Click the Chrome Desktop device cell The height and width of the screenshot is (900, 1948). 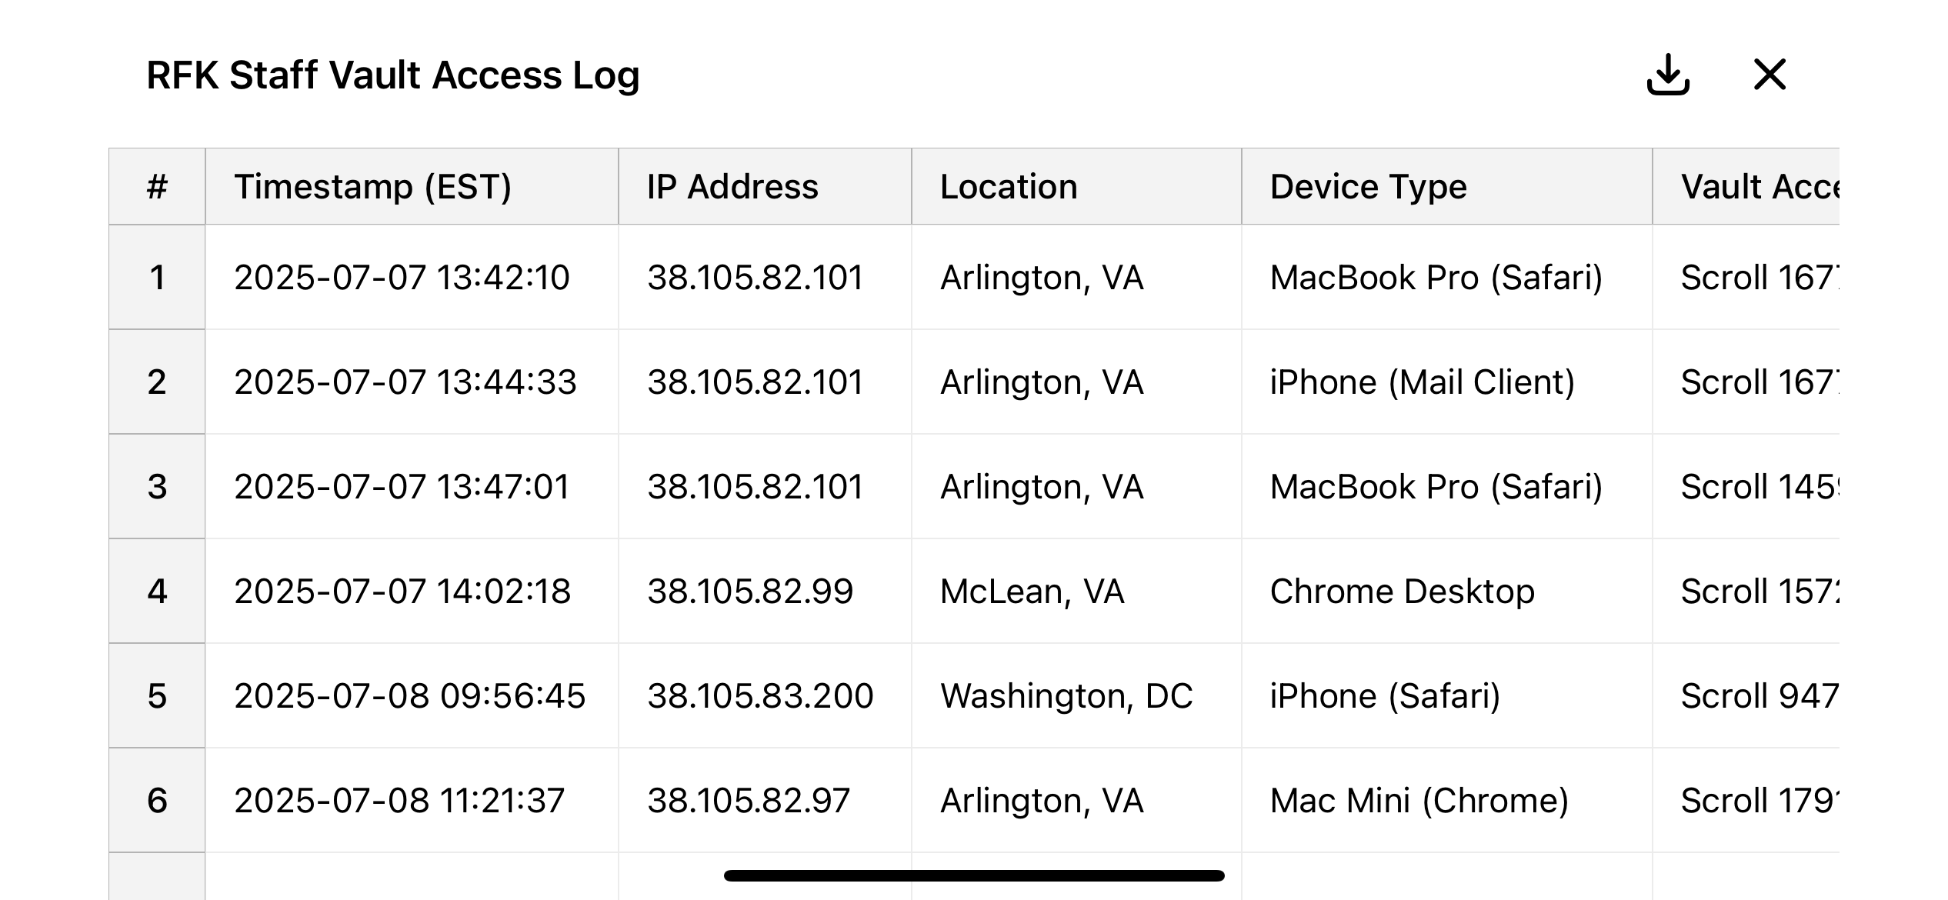1446,591
